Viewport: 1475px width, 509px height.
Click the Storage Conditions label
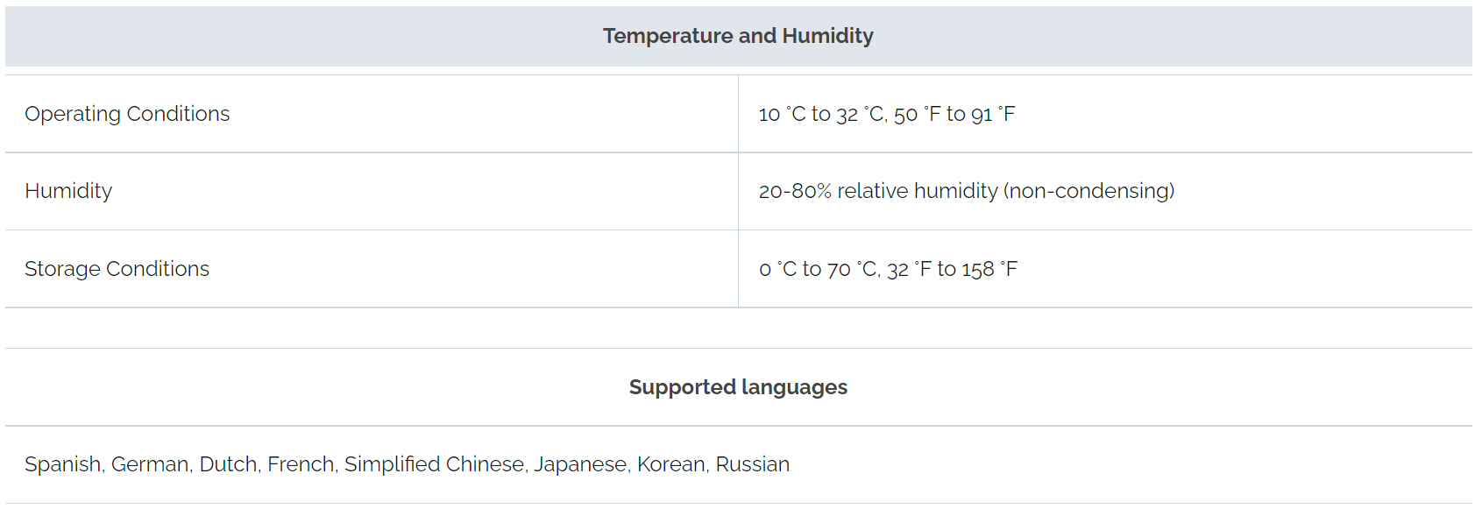(117, 269)
